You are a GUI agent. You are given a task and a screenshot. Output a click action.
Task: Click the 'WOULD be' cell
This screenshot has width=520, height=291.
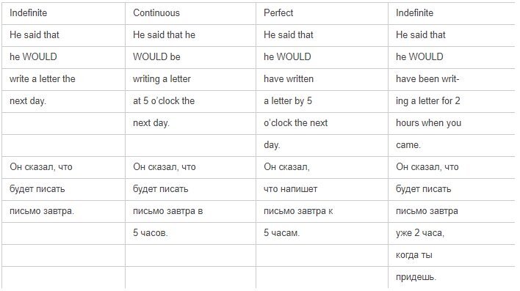pos(190,57)
